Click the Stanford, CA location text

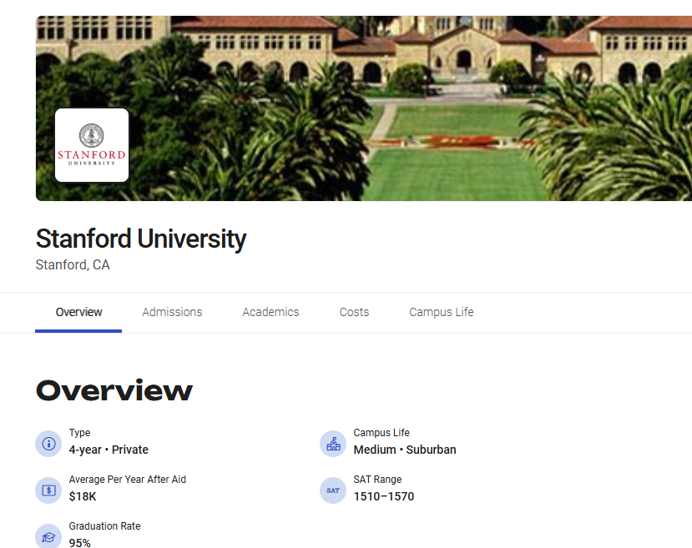[x=73, y=265]
